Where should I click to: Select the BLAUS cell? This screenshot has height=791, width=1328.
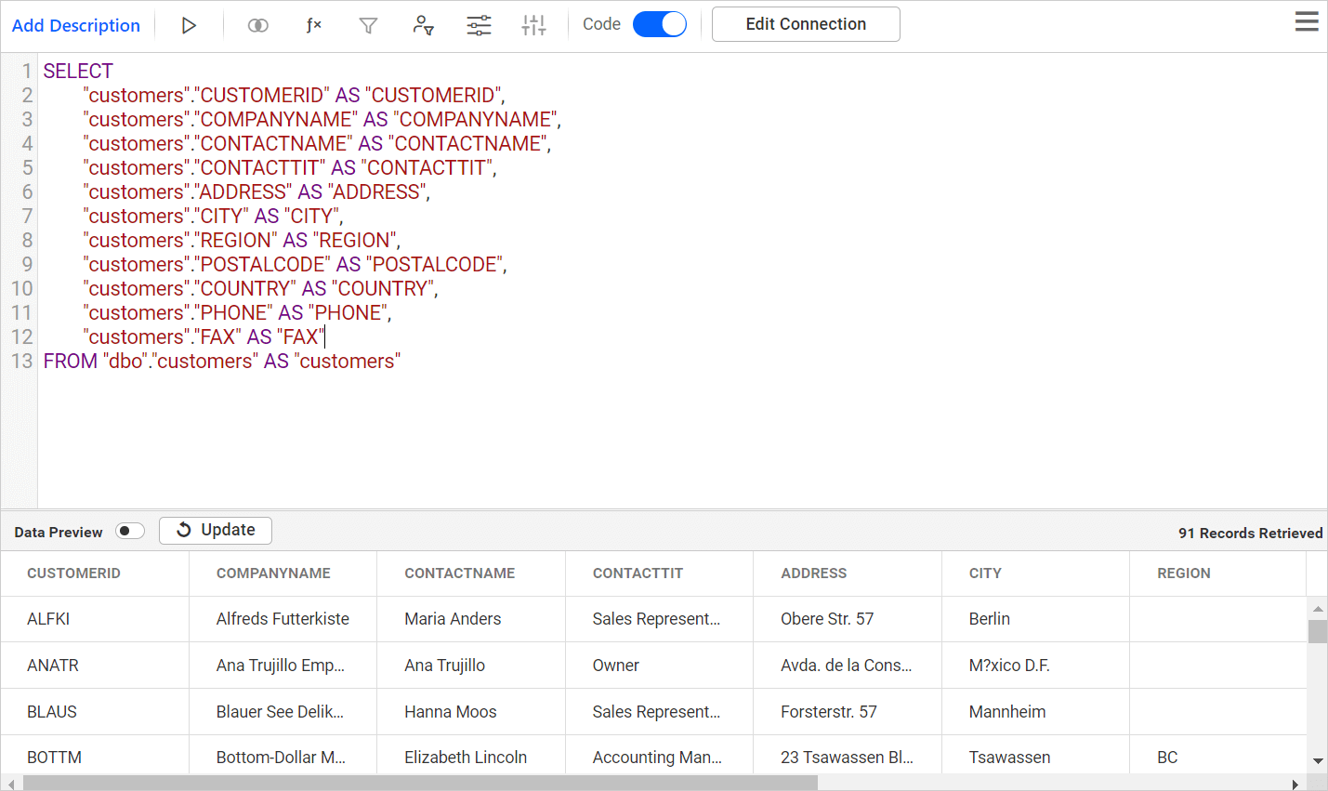[x=95, y=712]
